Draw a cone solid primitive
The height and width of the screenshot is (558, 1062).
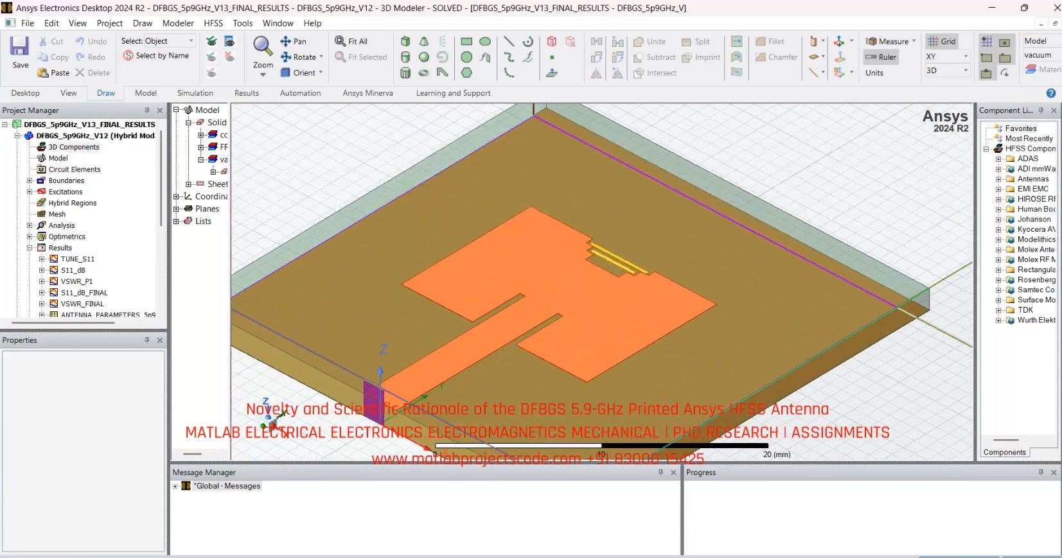tap(424, 41)
